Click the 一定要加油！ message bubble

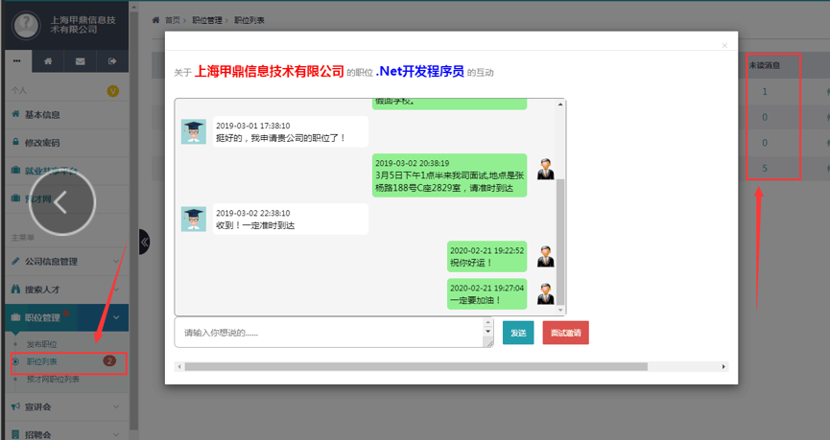coord(487,294)
